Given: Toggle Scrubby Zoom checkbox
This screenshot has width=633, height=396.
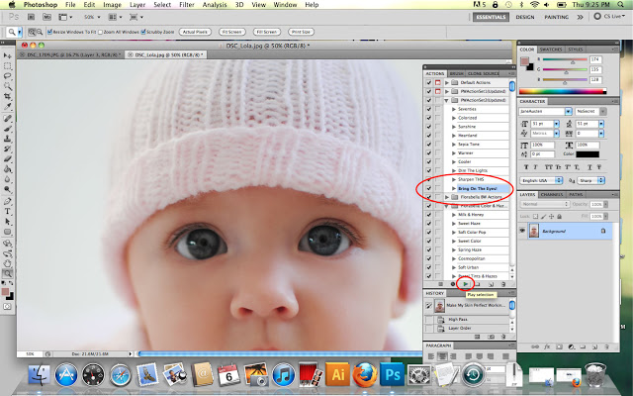Looking at the screenshot, I should 142,32.
